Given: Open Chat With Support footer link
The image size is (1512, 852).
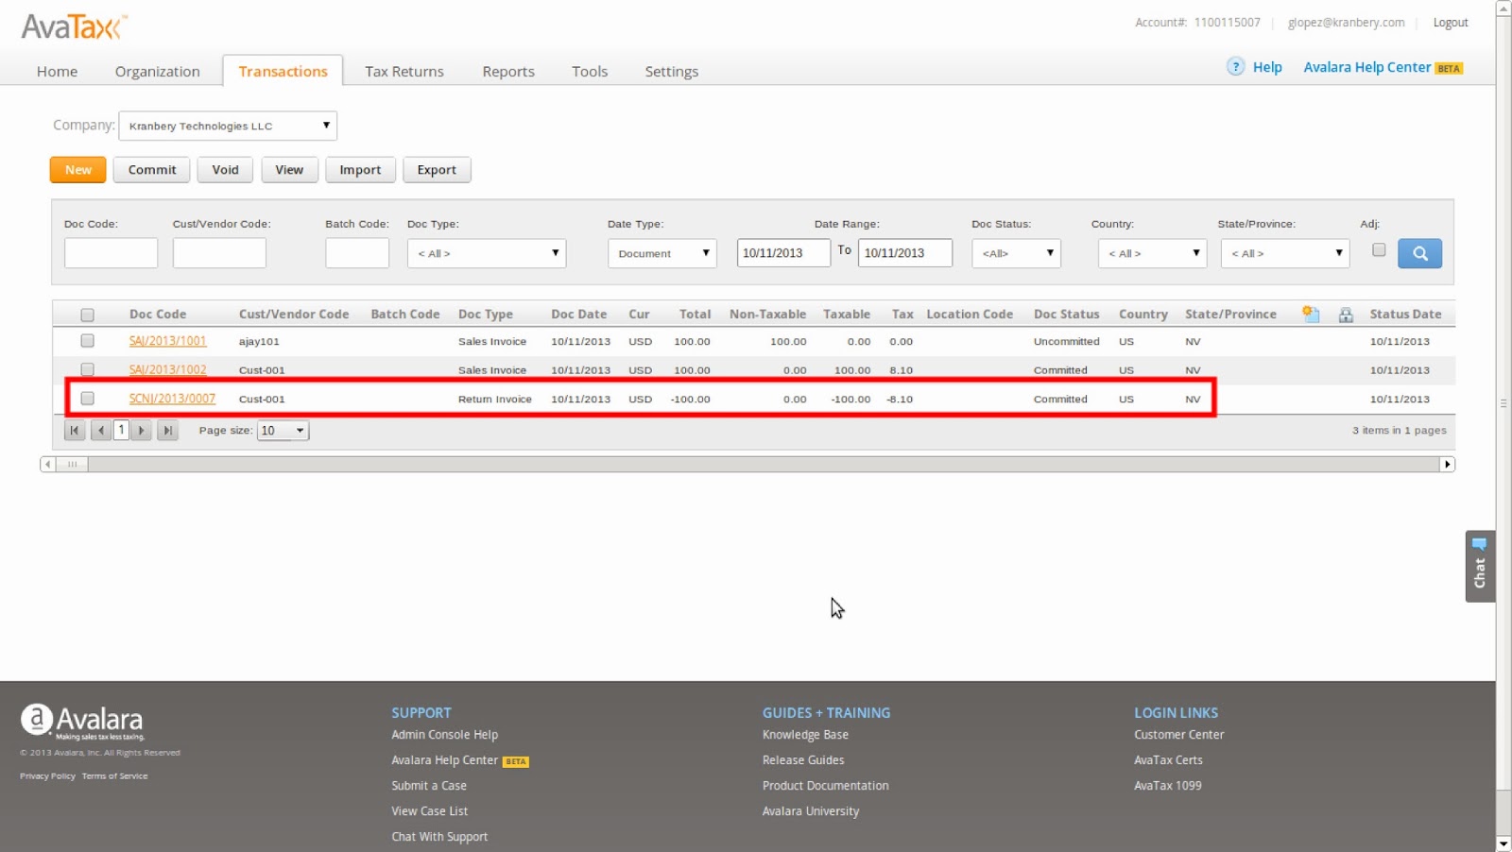Looking at the screenshot, I should point(439,837).
